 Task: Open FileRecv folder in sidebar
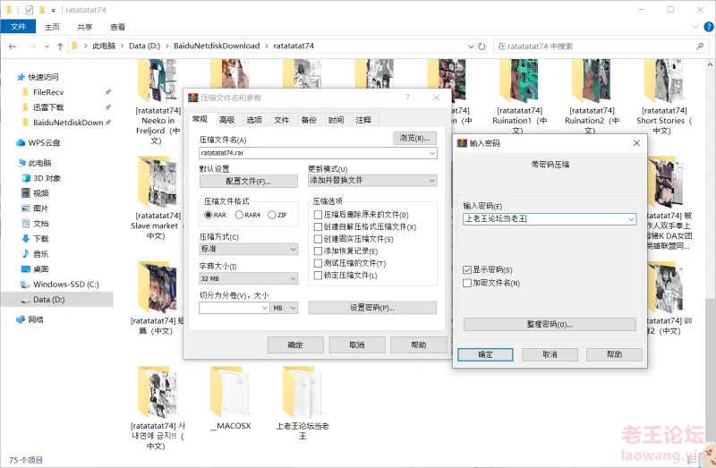tap(48, 92)
